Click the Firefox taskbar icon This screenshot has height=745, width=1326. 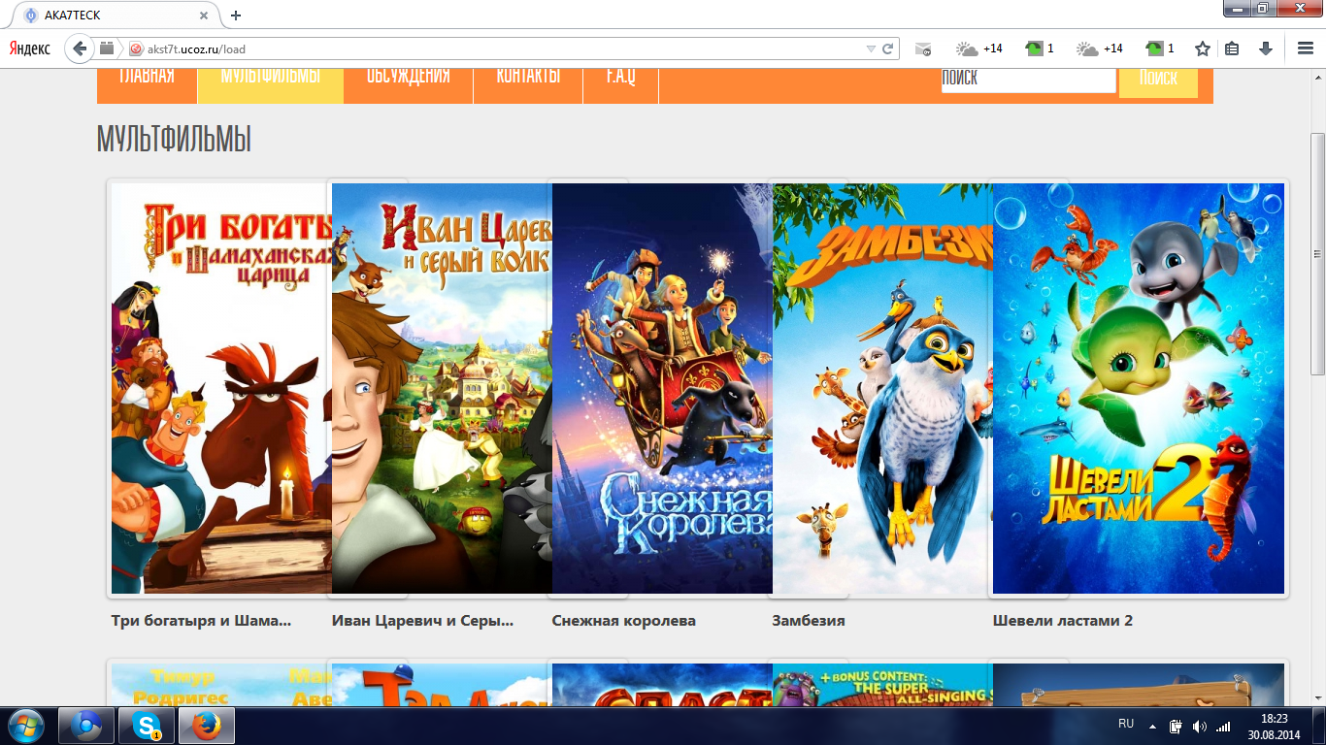(207, 726)
